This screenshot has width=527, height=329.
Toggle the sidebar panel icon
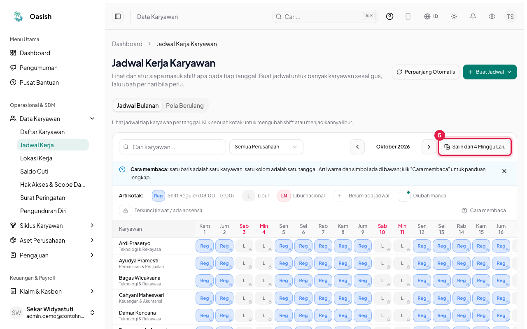click(118, 16)
